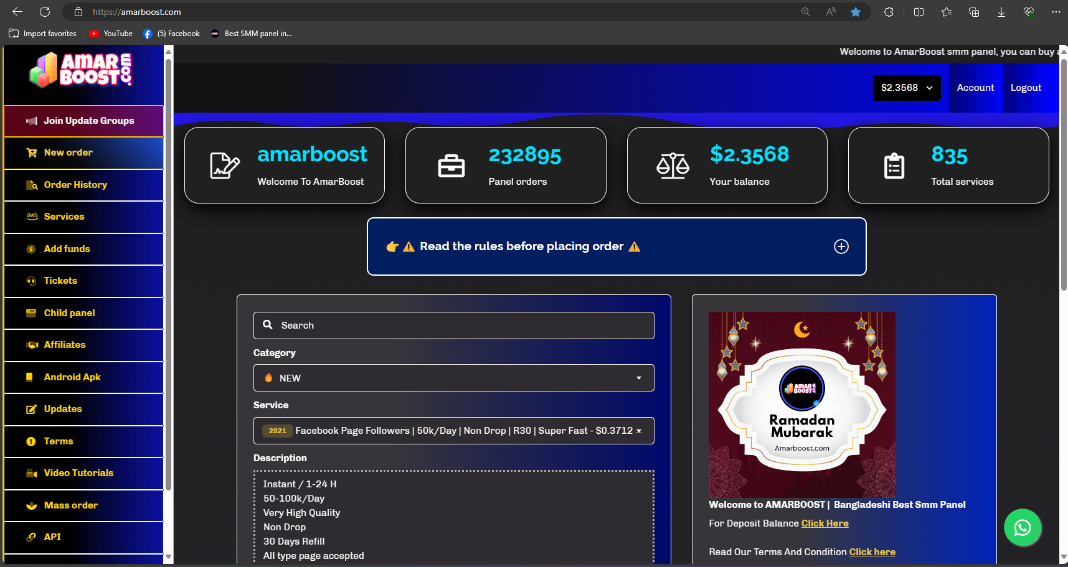
Task: Click Import favorites in bookmarks bar
Action: 42,34
